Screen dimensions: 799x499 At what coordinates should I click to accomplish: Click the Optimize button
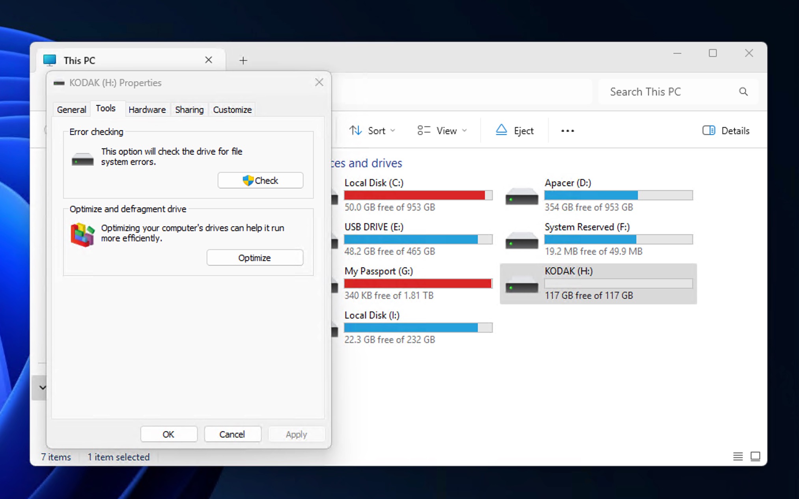pos(255,258)
